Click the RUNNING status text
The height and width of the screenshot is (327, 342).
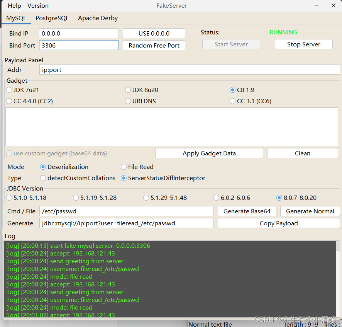[x=283, y=32]
